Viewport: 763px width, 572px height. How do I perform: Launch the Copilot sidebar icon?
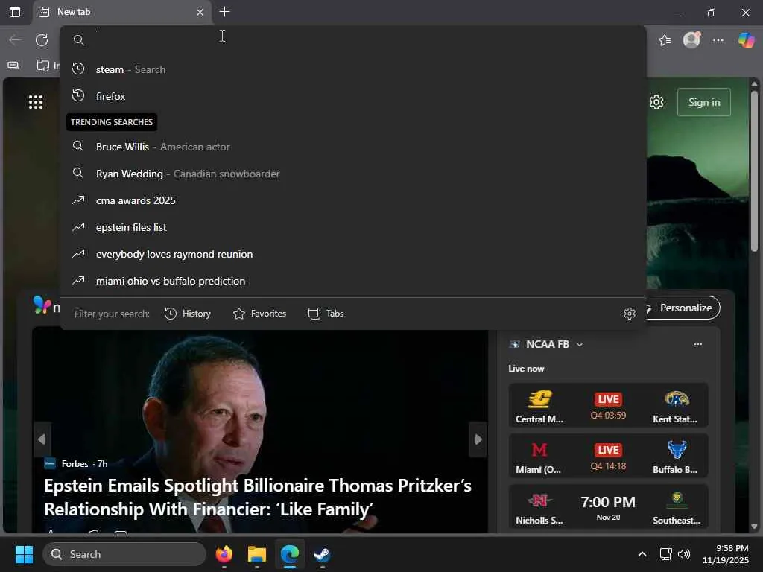[x=746, y=40]
